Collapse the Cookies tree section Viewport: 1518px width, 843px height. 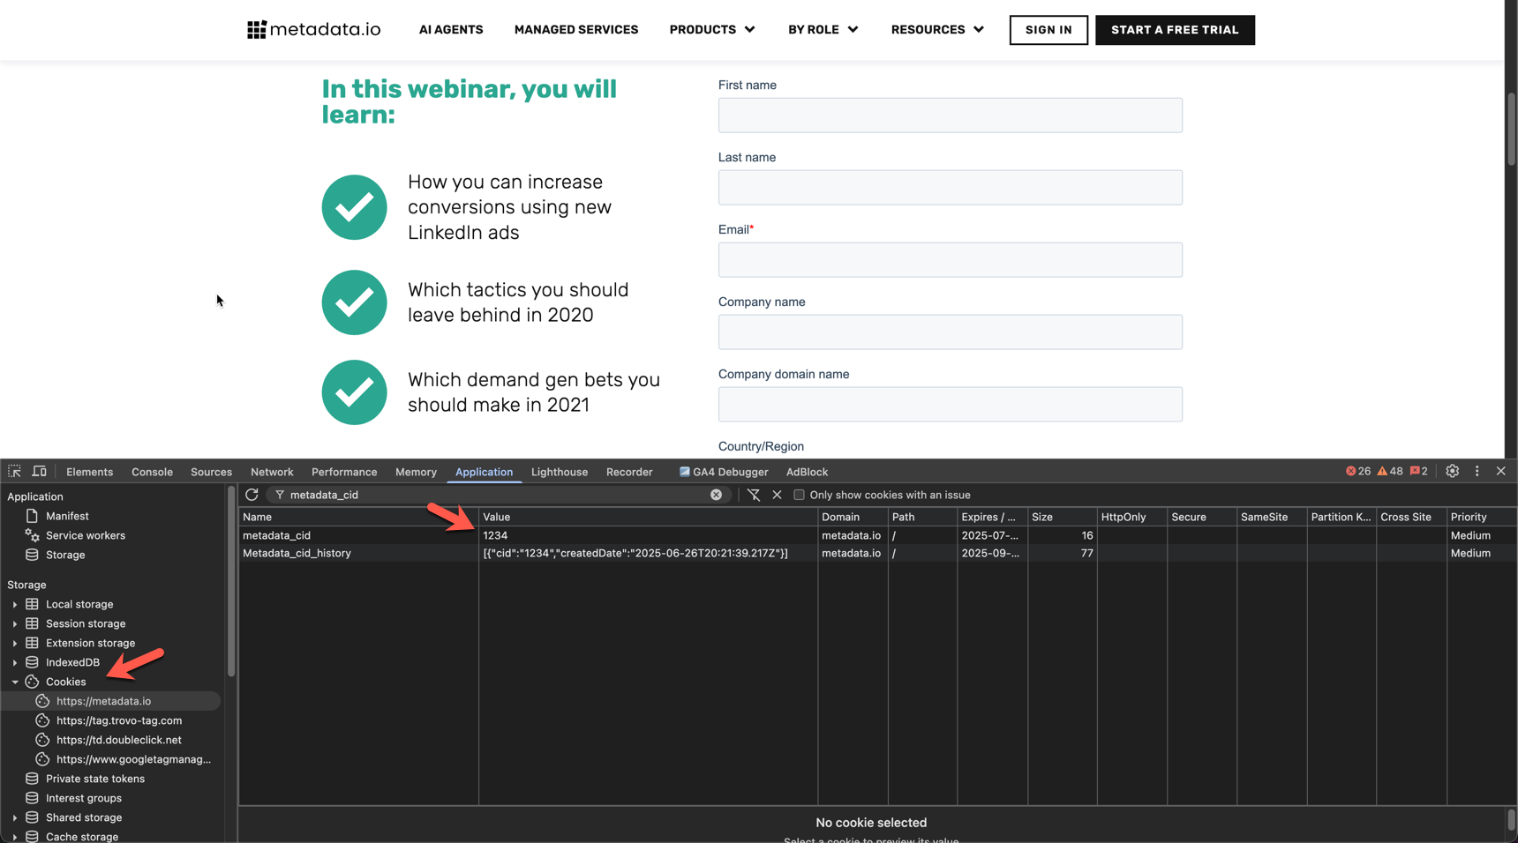[x=15, y=682]
